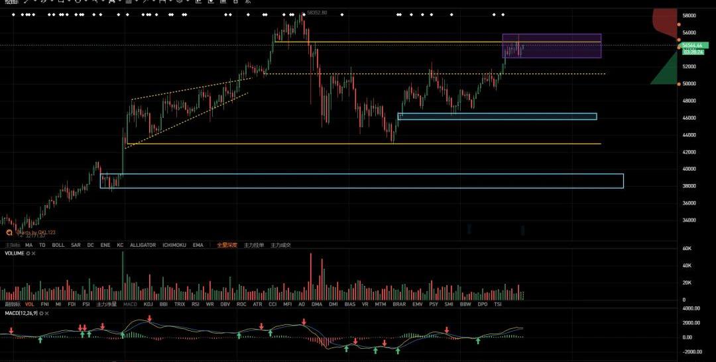Screen dimensions: 716x362
Task: Select the text annotation 'A' drawing tool
Action: click(111, 2)
